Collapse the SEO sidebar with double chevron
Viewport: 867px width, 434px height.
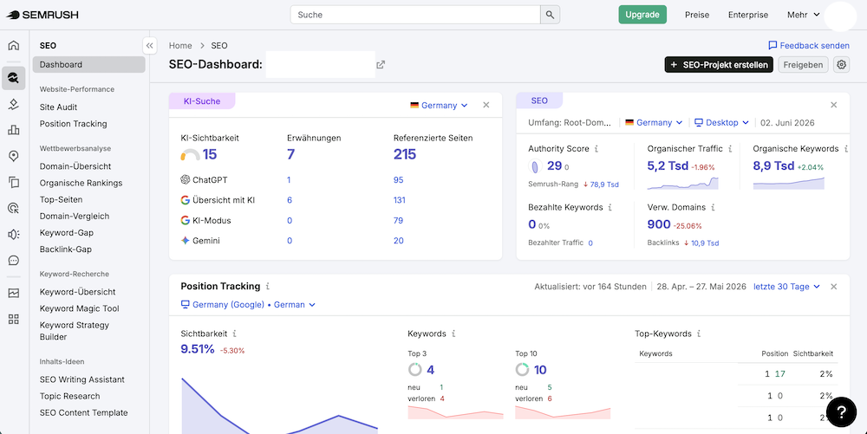tap(150, 45)
